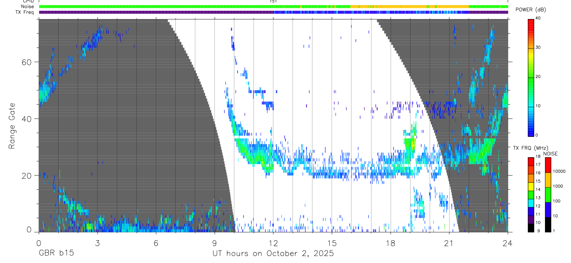Click Range Gate tick label '60'

[27, 62]
